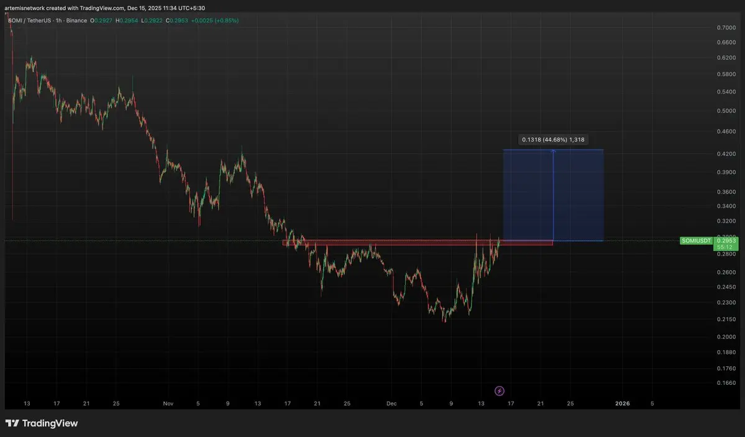745x437 pixels.
Task: Click the close value C0.2953
Action: (176, 21)
